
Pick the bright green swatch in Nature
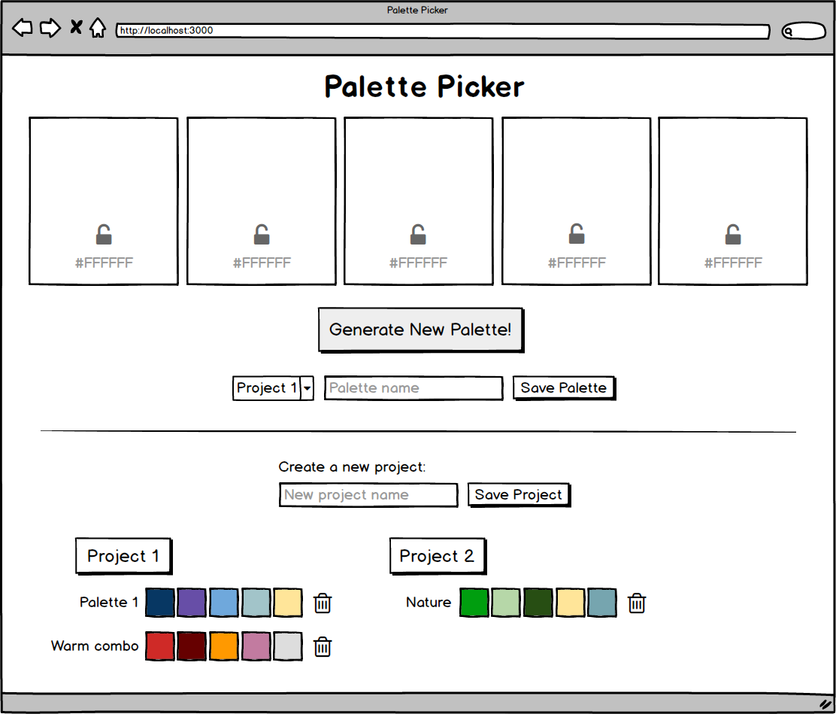(x=474, y=603)
